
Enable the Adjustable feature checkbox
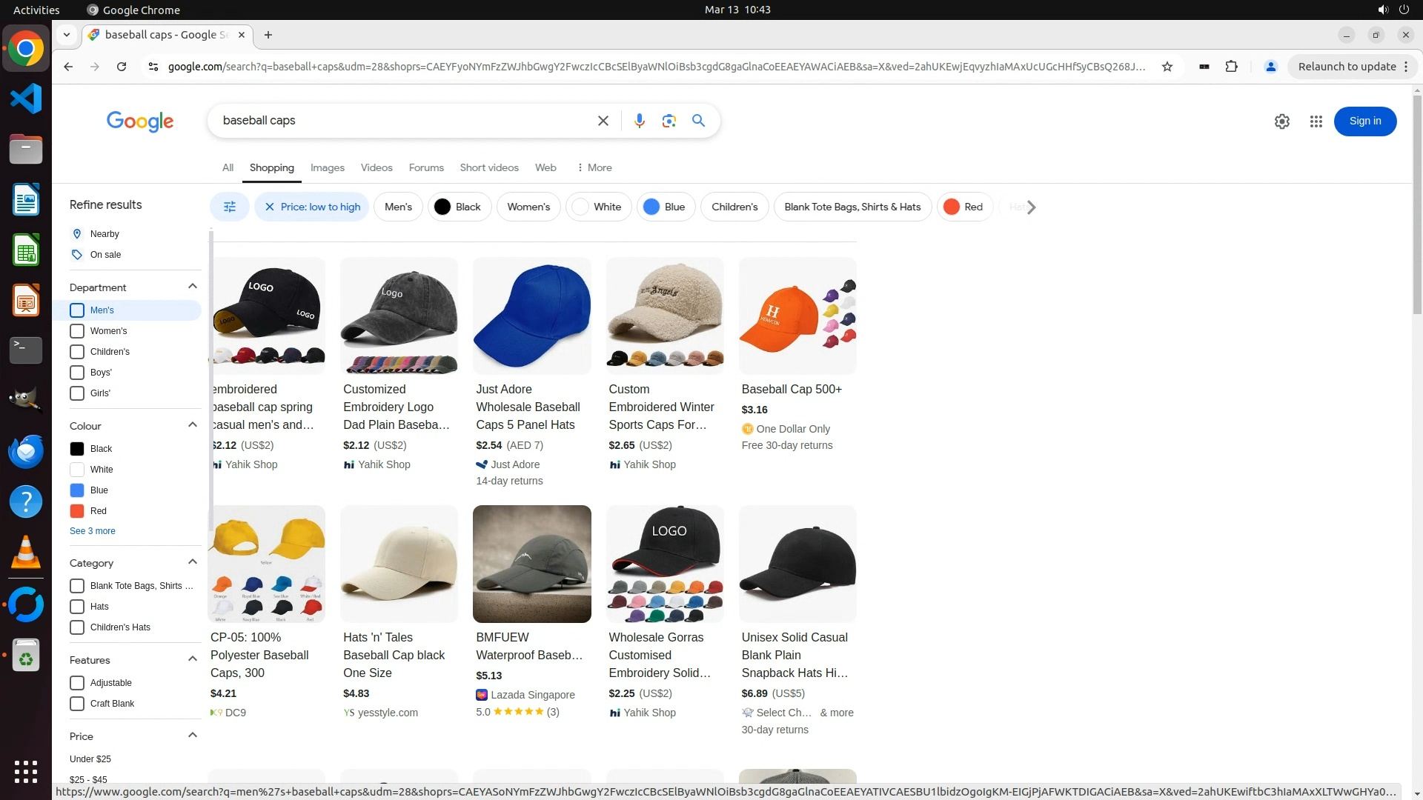77,683
